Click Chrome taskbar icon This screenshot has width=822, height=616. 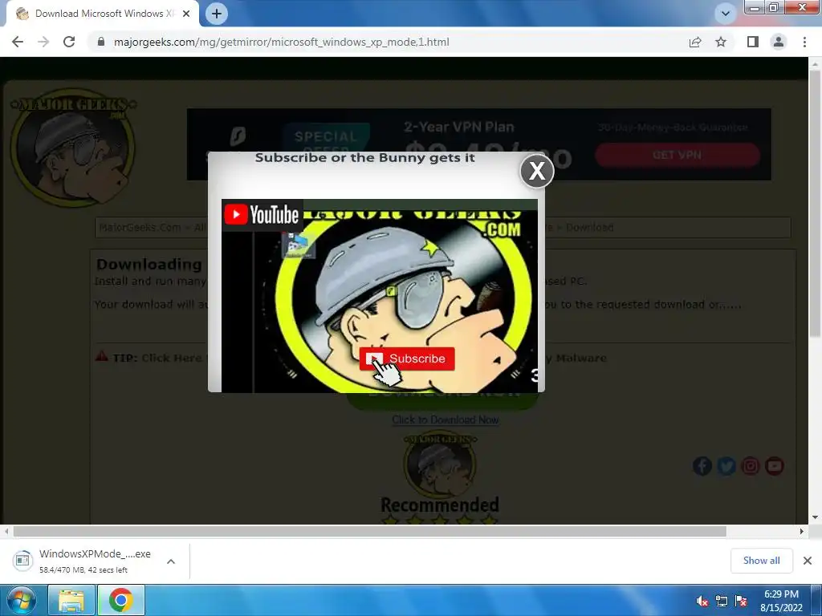[x=120, y=600]
